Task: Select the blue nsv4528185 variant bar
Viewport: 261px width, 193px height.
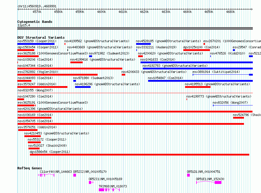Action: [143, 44]
